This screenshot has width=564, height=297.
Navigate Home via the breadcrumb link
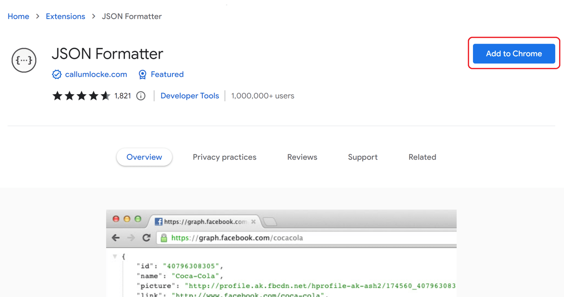[18, 16]
